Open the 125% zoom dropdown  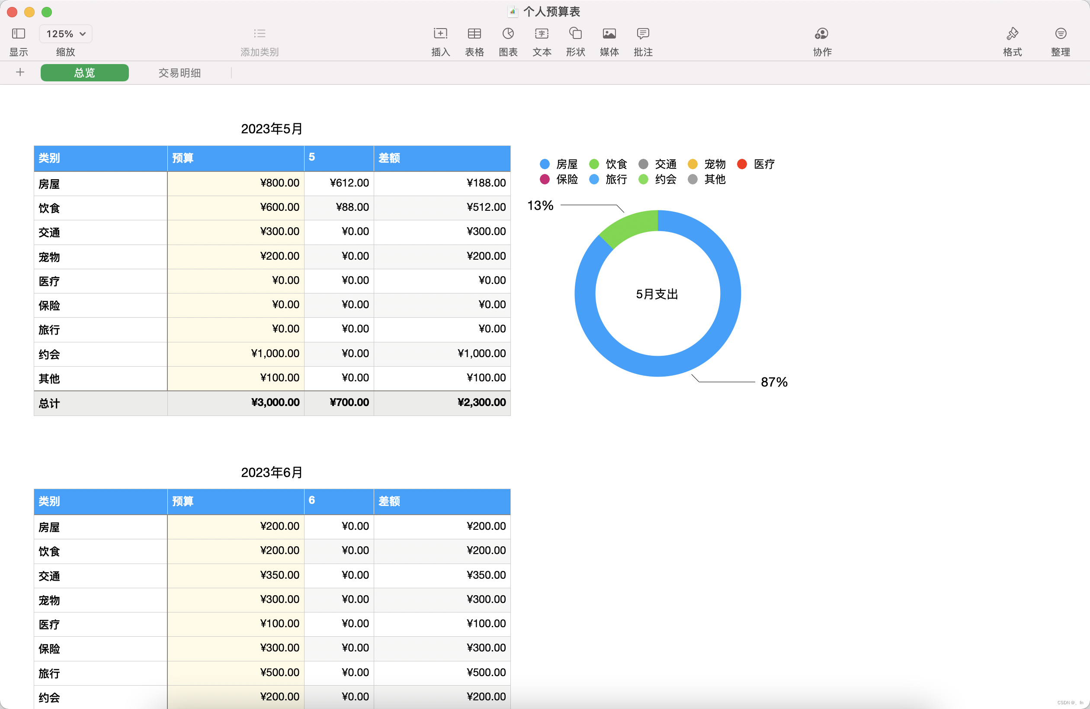point(65,33)
